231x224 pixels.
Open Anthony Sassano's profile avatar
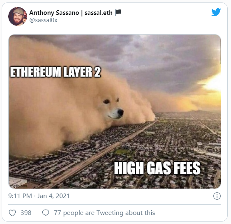point(18,16)
